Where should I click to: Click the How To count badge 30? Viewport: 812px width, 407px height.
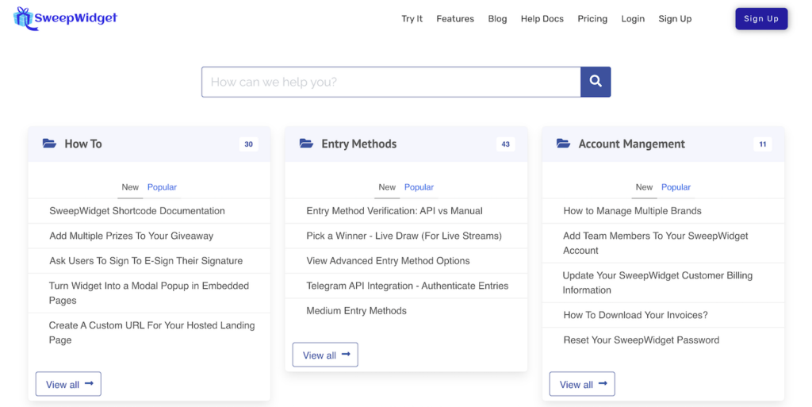point(248,144)
